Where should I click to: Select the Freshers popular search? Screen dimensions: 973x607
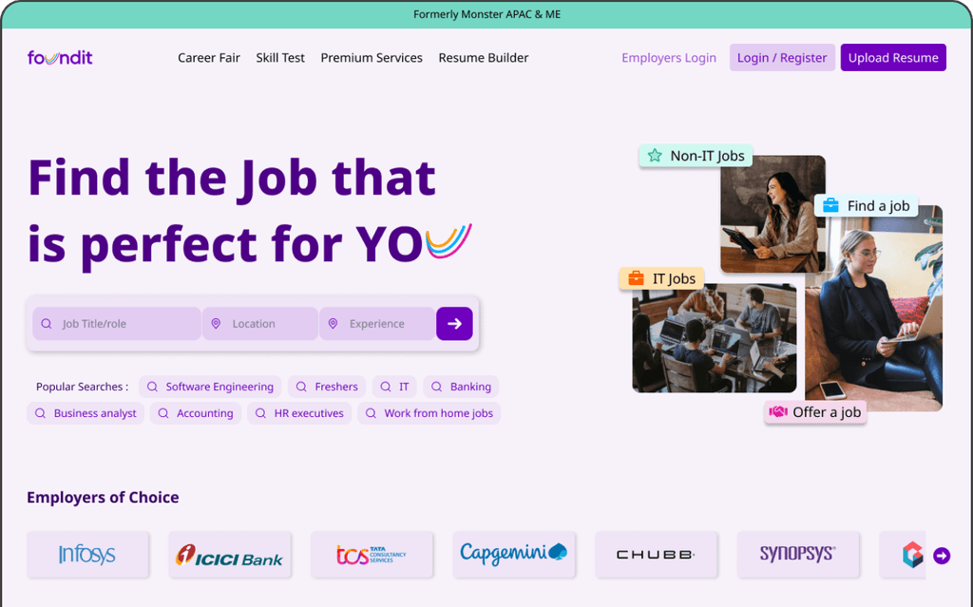[327, 387]
